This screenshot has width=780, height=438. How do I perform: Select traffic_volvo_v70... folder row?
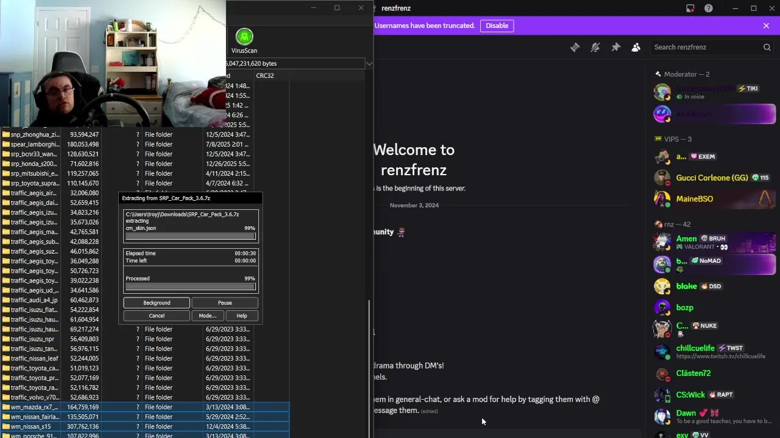144,397
